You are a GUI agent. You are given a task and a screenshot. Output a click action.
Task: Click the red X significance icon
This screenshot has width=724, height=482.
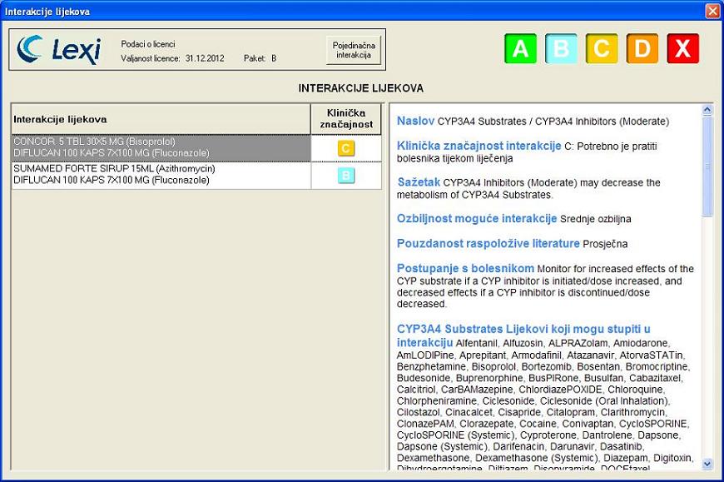pyautogui.click(x=683, y=48)
